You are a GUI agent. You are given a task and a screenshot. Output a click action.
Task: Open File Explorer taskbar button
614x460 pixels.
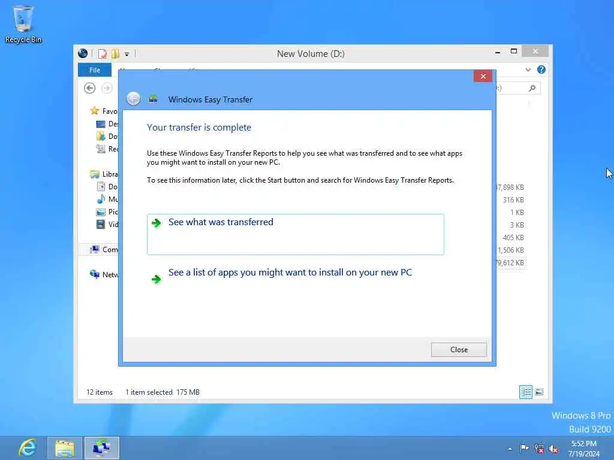(x=65, y=448)
